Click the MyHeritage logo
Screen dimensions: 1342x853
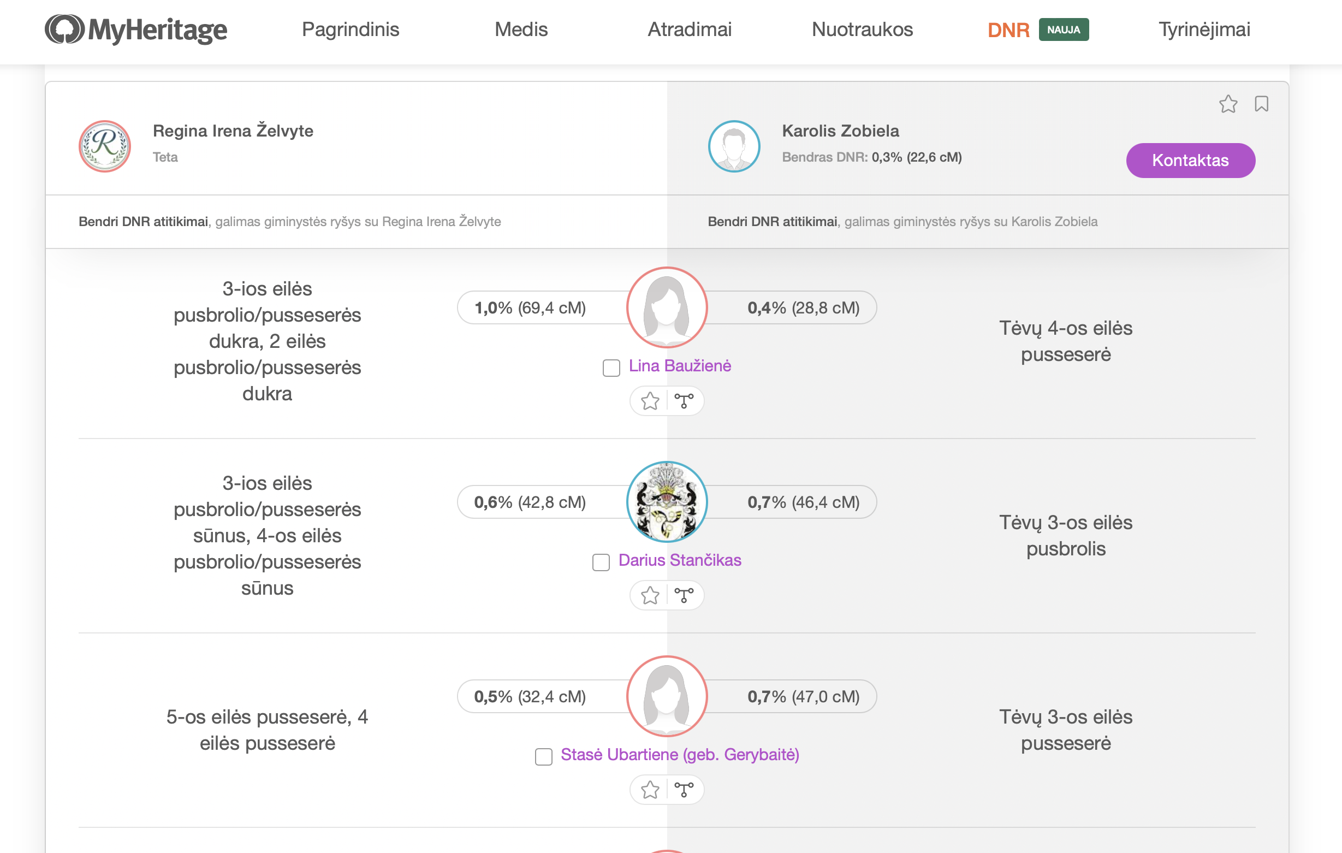coord(135,29)
